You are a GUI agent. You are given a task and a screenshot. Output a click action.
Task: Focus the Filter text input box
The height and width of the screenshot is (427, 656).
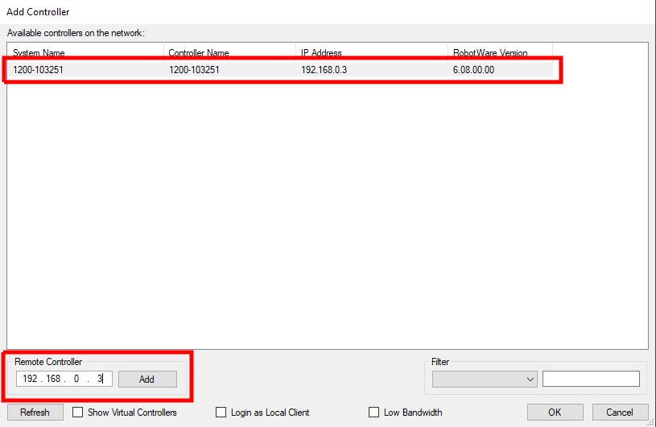click(591, 379)
